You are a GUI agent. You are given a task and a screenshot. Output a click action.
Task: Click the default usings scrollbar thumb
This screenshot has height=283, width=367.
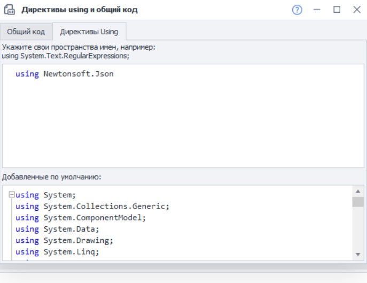(x=357, y=202)
